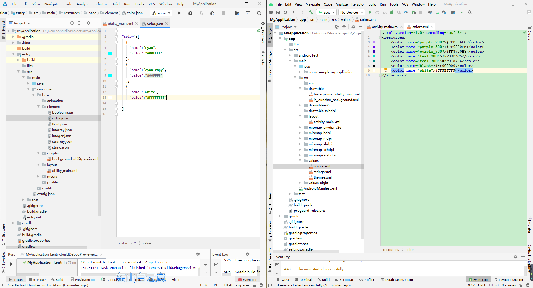
Task: Collapse all nodes in Android Studio Project panel
Action: 344,27
